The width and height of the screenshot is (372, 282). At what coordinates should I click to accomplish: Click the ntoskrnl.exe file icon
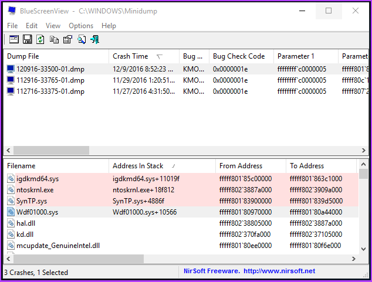click(11, 189)
